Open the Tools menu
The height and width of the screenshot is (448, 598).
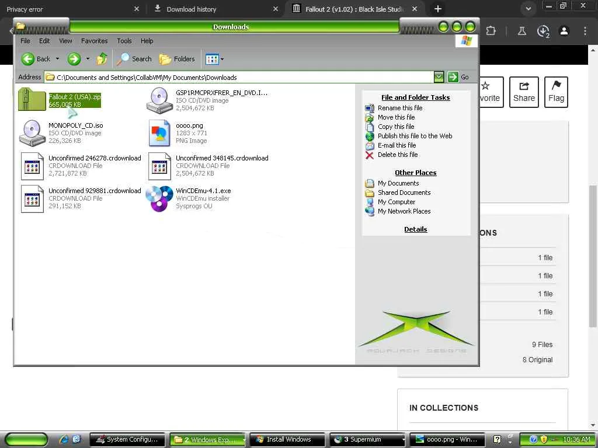[124, 41]
